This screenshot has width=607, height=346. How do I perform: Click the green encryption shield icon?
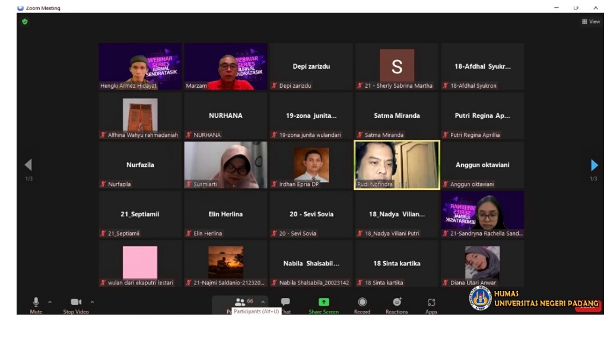[x=24, y=21]
